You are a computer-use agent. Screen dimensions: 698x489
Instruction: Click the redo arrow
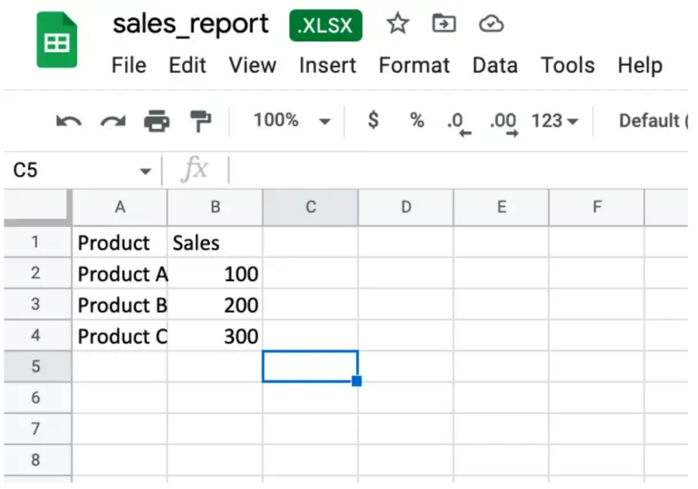point(112,121)
